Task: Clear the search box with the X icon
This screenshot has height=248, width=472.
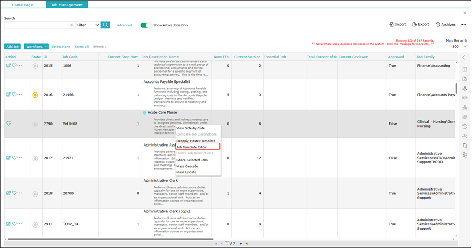Action: [x=71, y=25]
